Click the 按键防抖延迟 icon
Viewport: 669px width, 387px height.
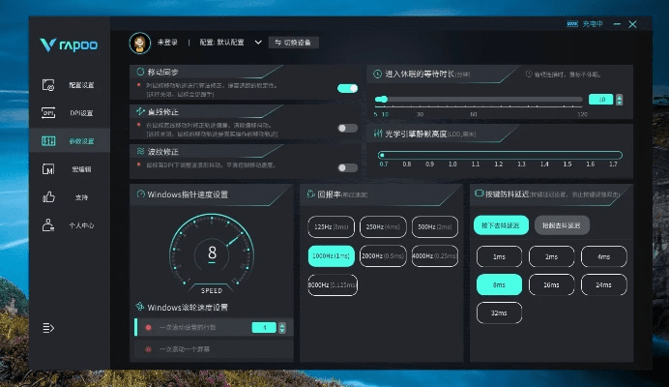coord(480,193)
